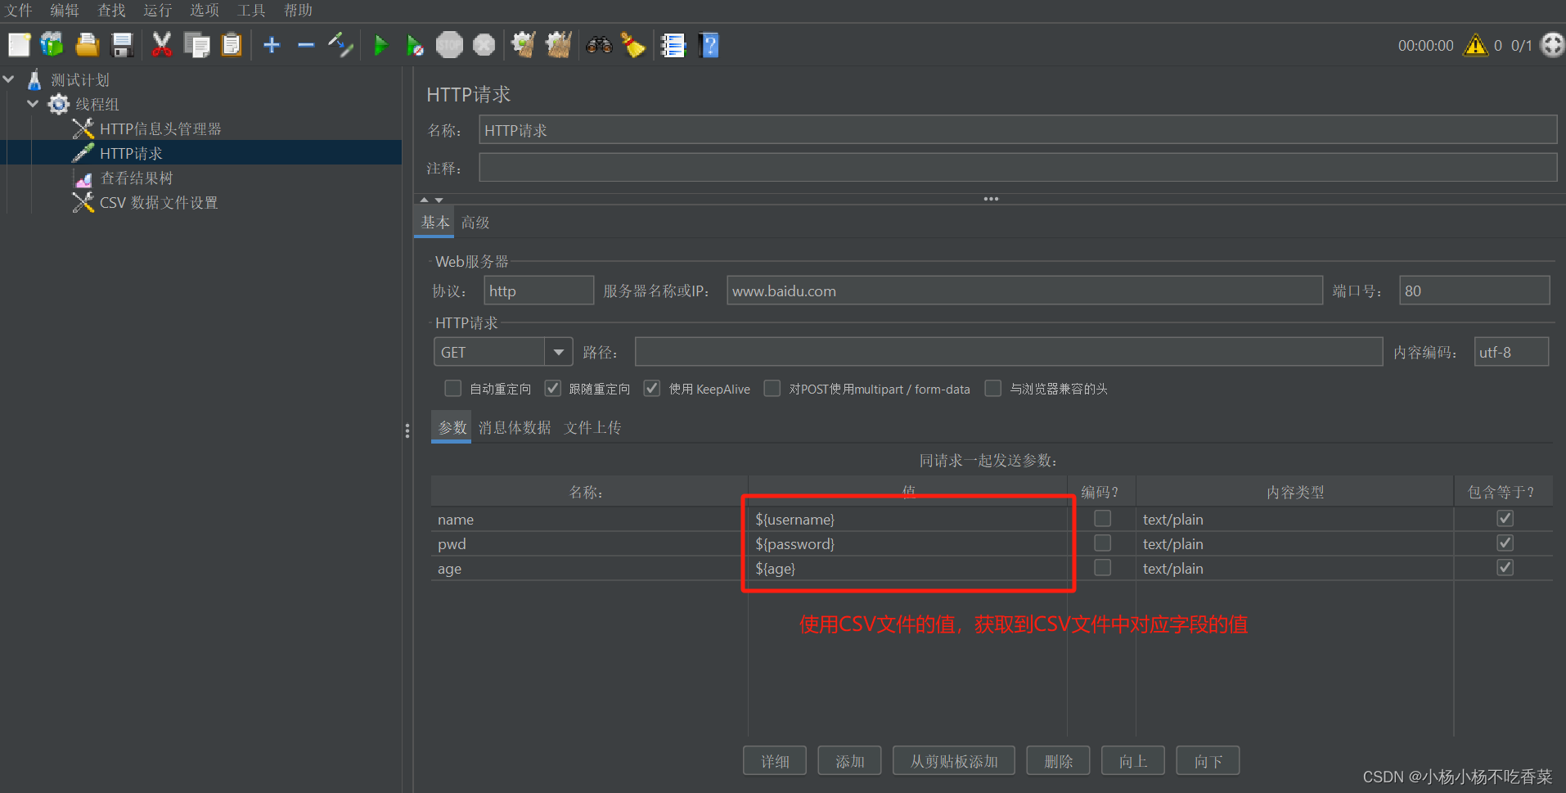Click the 删除 button
Viewport: 1566px width, 793px height.
(1058, 761)
